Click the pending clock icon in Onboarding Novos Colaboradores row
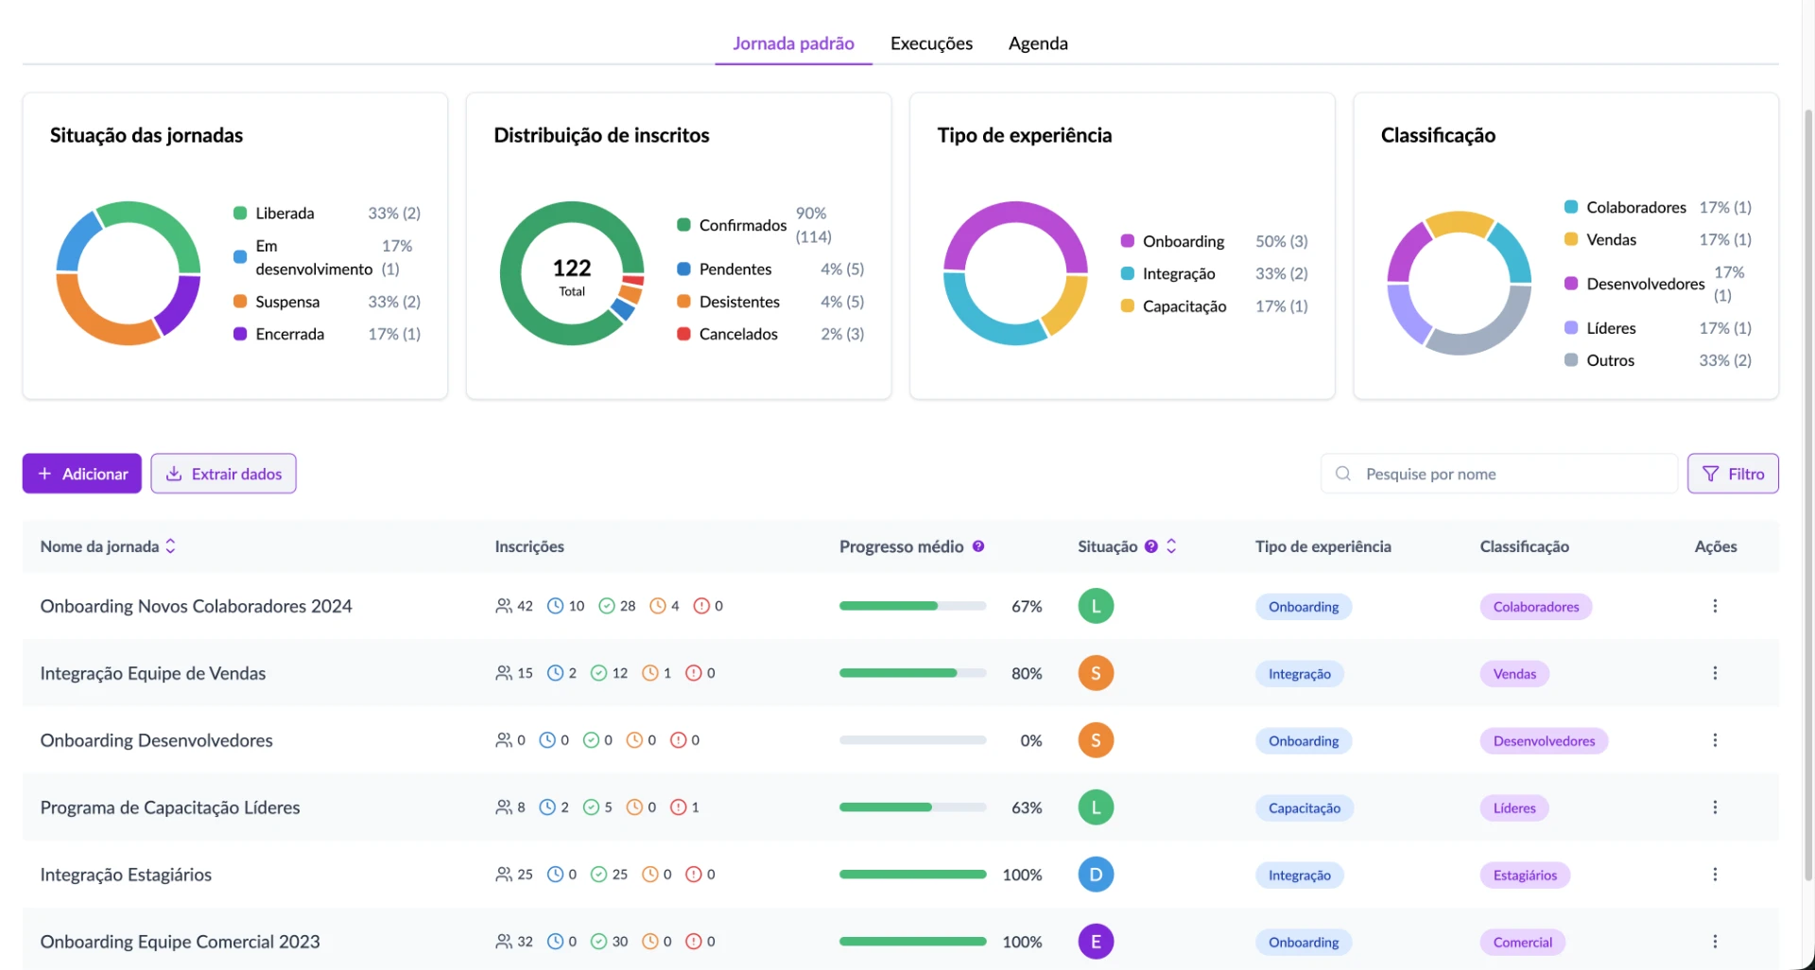Image resolution: width=1815 pixels, height=970 pixels. [556, 606]
